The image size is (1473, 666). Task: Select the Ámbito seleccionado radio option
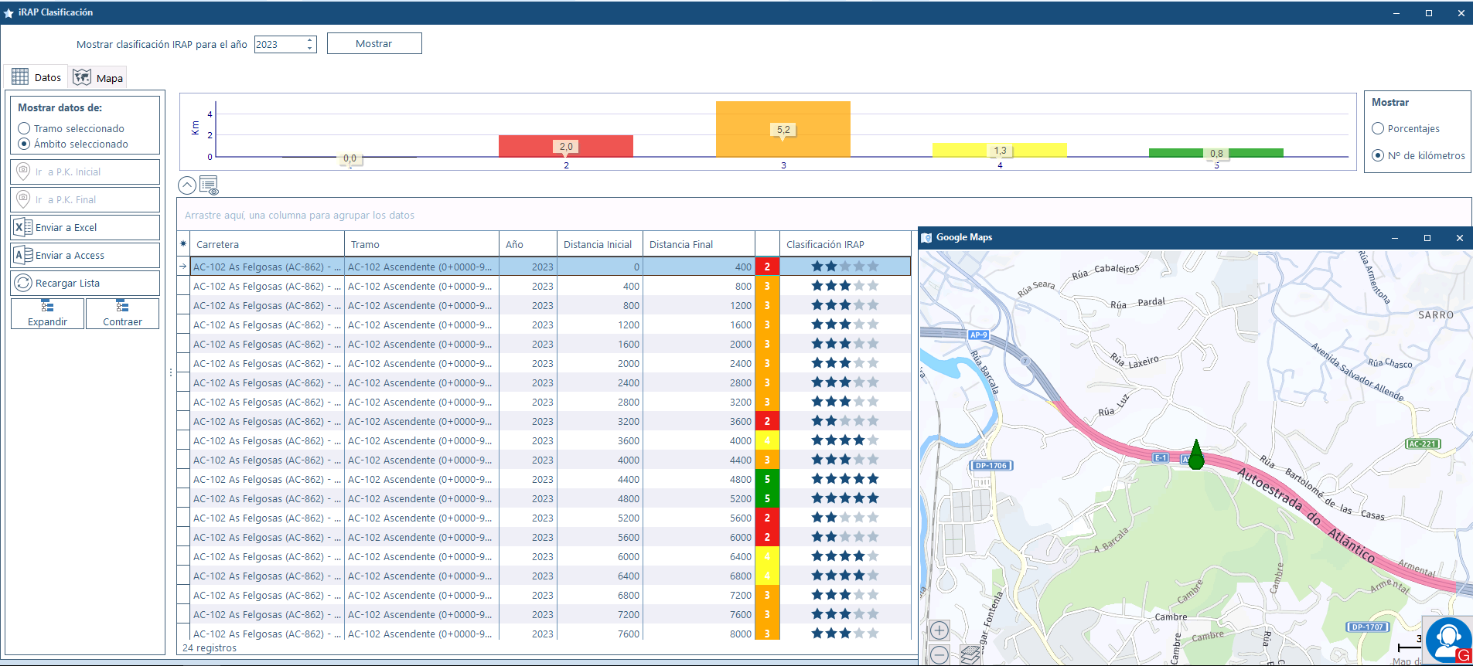click(24, 144)
